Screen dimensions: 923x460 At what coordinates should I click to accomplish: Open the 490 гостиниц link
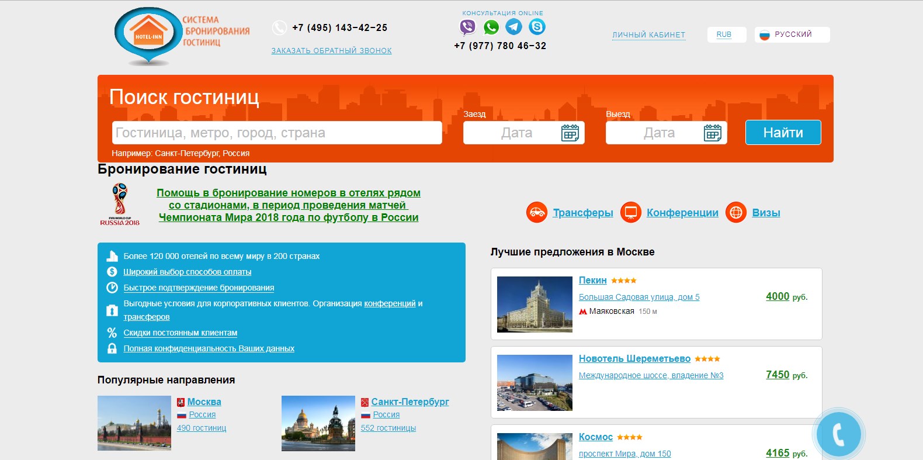(202, 428)
